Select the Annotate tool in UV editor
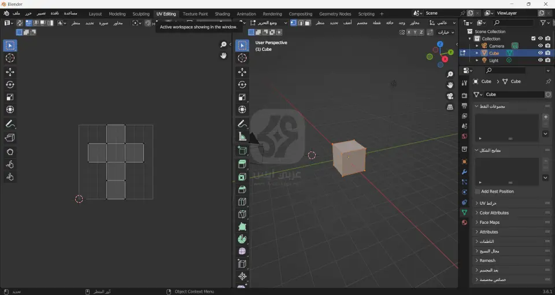Screen dimensions: 555x295 [x=10, y=124]
